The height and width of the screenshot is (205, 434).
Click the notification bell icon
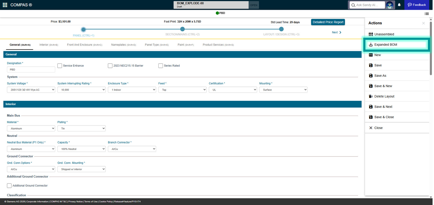[399, 5]
